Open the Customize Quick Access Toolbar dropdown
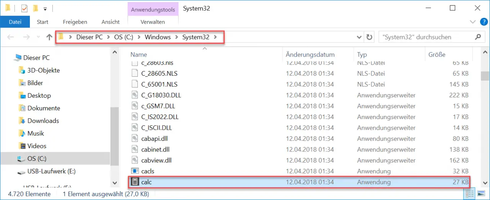The height and width of the screenshot is (200, 490). tap(45, 8)
